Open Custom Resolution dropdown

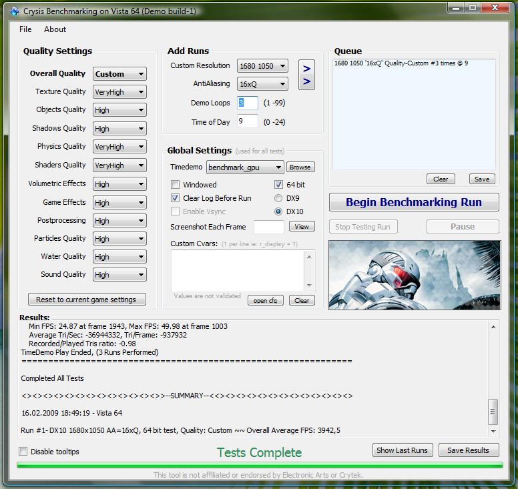(x=262, y=65)
